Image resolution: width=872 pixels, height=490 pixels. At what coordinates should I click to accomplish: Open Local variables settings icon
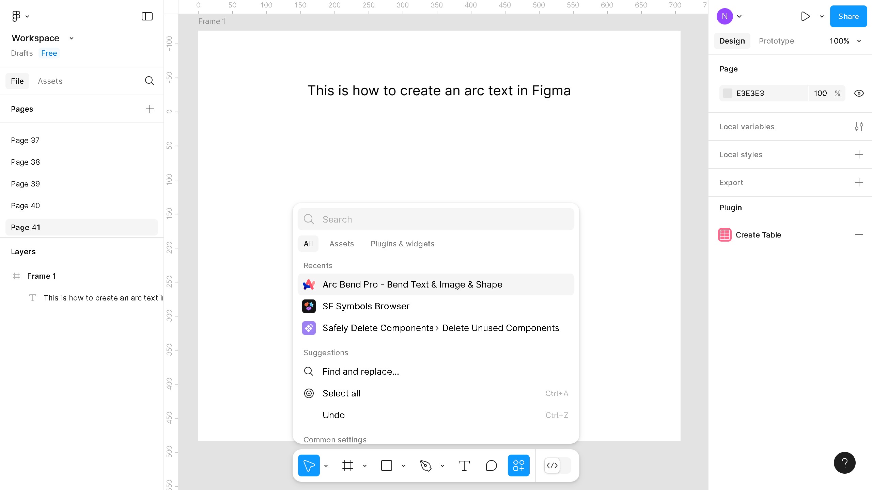(859, 127)
